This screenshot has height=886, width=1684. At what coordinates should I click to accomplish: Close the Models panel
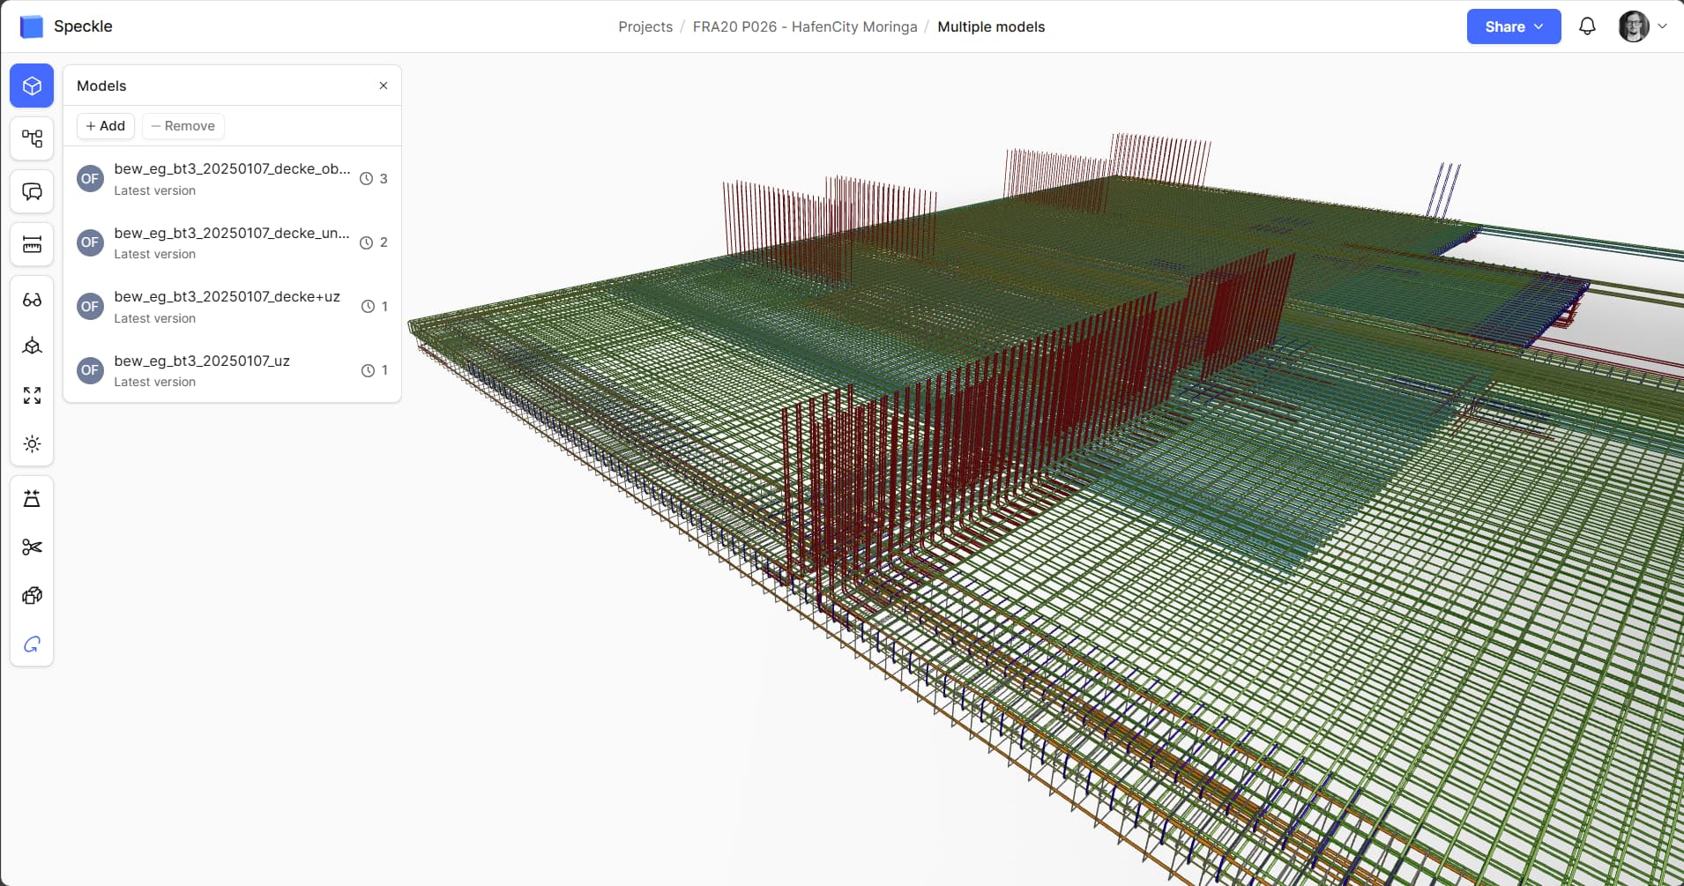(384, 86)
